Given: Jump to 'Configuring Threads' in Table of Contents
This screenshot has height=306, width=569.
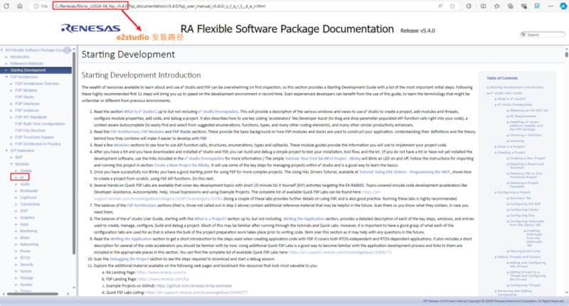Looking at the screenshot, I should [525, 285].
